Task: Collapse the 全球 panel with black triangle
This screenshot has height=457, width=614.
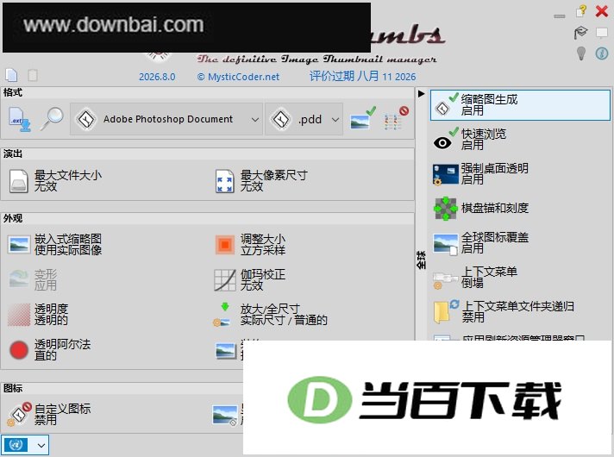Action: [x=421, y=94]
